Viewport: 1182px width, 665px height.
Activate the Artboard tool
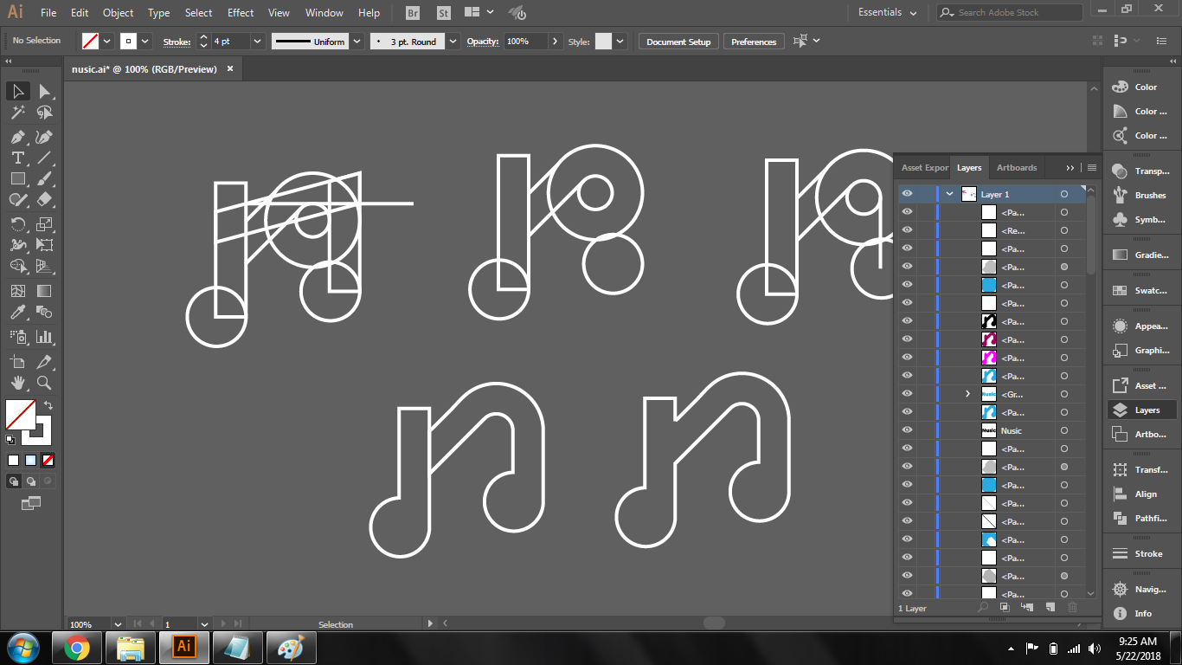point(18,362)
